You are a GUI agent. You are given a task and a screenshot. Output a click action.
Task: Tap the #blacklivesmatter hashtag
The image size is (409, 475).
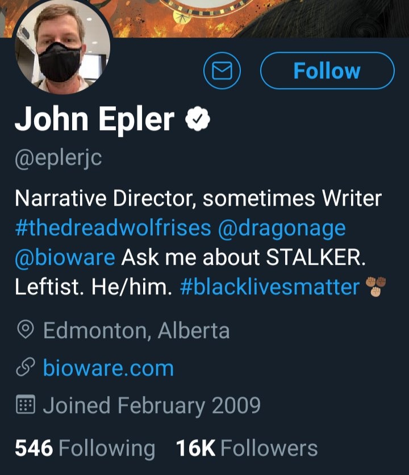pos(269,287)
